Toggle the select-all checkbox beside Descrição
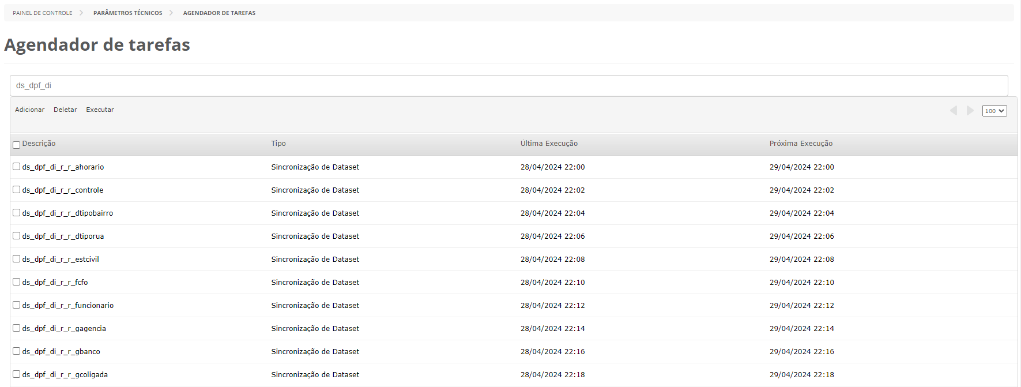 17,145
